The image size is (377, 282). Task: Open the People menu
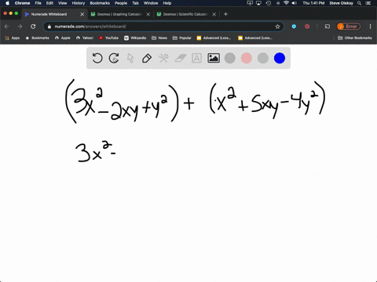(121, 3)
